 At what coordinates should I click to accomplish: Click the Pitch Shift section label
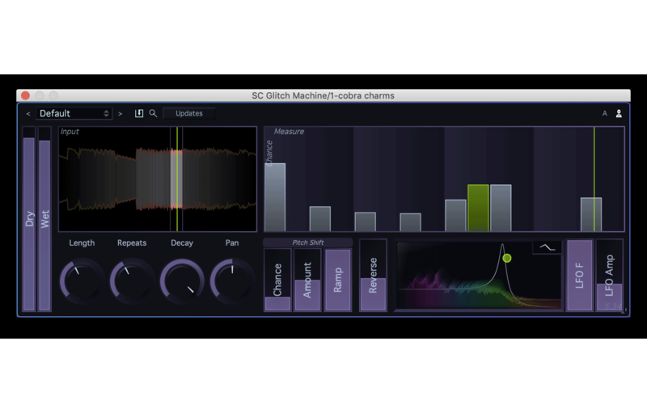[x=307, y=242]
